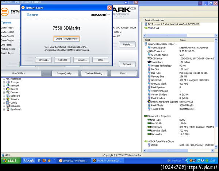Click the Transistors row icon
Viewport: 219px width, 171px height.
[x=149, y=62]
